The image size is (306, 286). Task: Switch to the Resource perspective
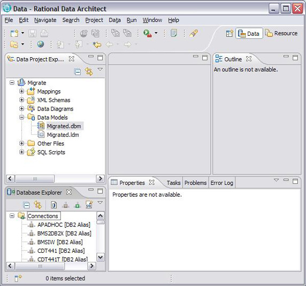[281, 33]
